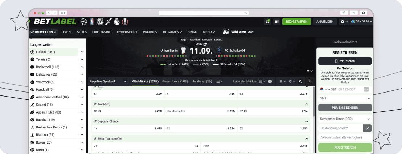
Task: Click the green REGISTRIEREN header button
Action: pos(296,22)
